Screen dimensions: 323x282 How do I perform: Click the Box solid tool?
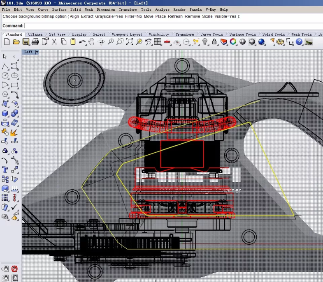click(x=5, y=113)
